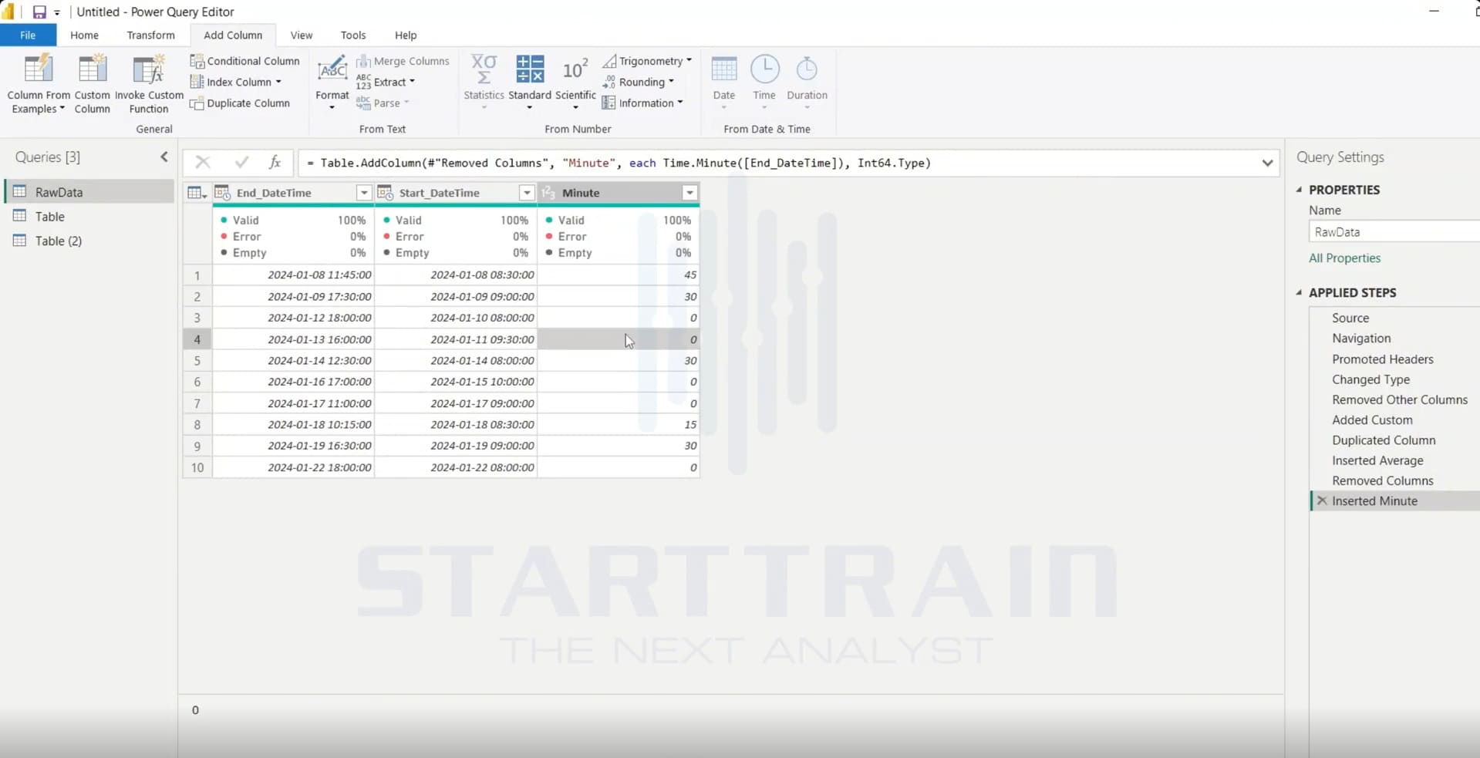Cancel formula edit with X icon
Screen dimensions: 1480x758
pyautogui.click(x=203, y=162)
